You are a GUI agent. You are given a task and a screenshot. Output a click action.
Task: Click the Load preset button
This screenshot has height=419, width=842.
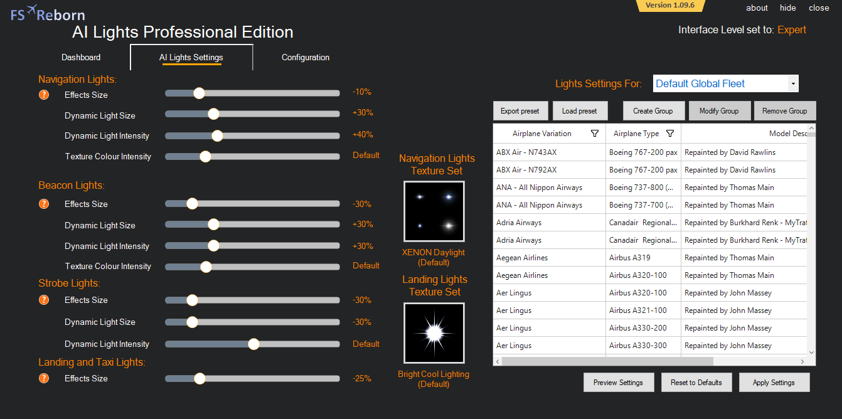click(x=580, y=111)
